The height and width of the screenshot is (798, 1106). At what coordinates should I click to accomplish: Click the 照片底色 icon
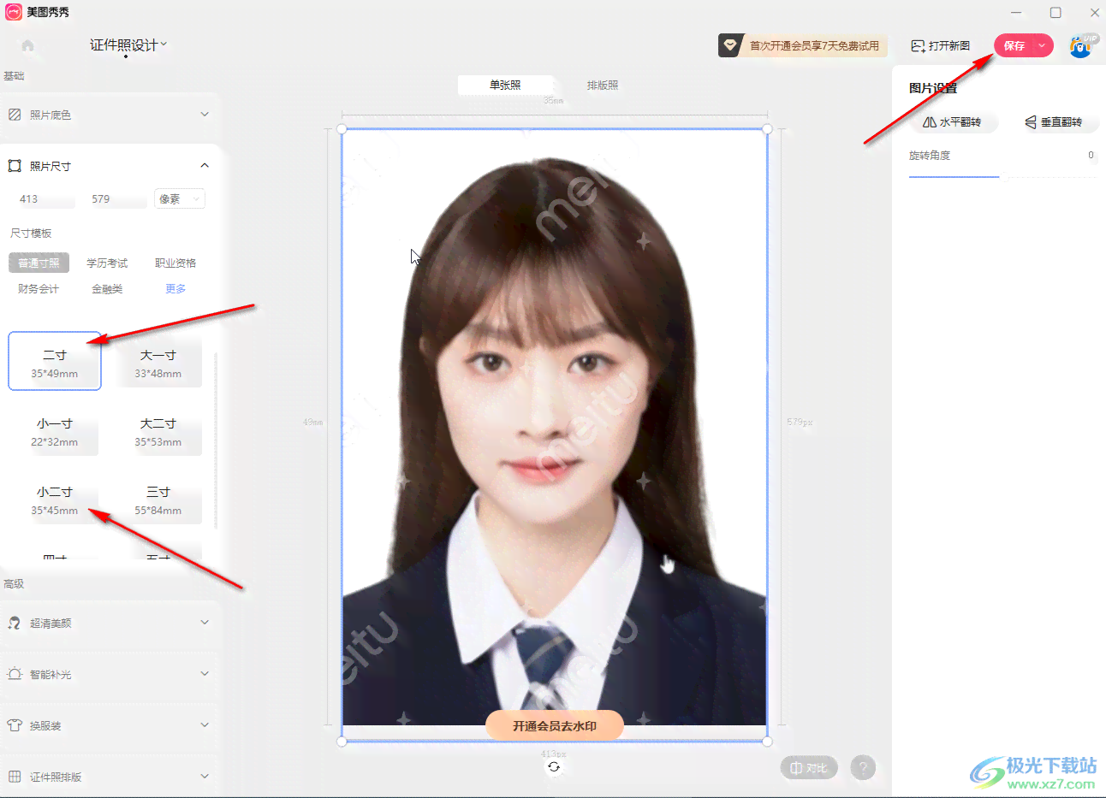pos(15,114)
